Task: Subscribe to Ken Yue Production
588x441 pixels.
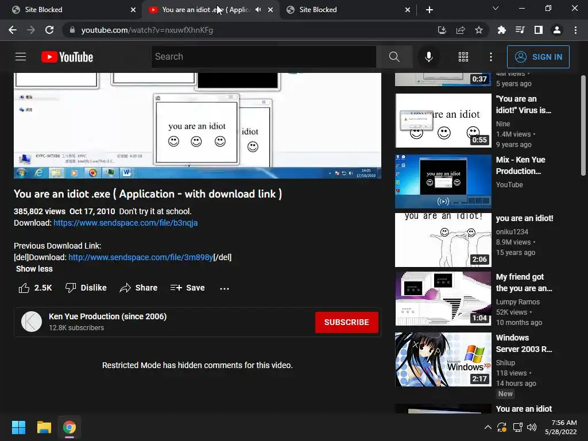Action: [346, 322]
